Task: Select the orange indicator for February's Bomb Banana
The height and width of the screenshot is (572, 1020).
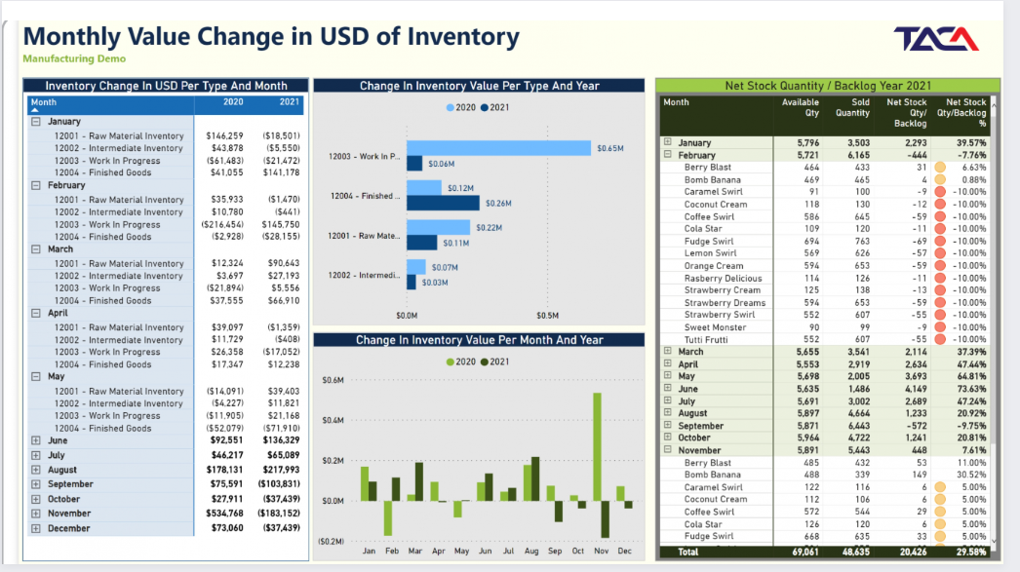Action: 940,179
